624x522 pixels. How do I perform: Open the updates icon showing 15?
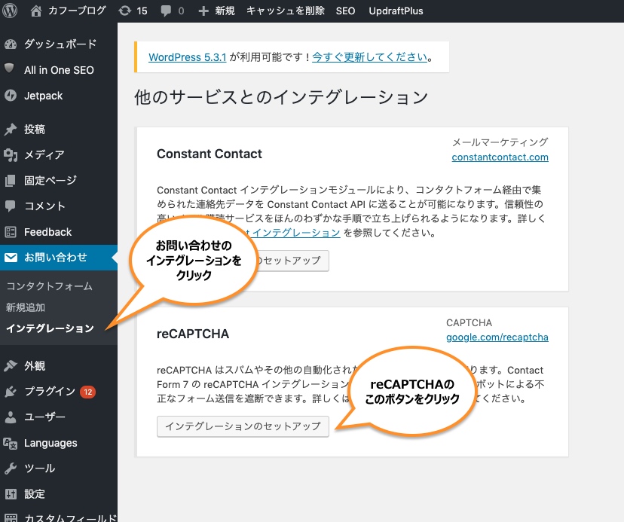[x=124, y=11]
